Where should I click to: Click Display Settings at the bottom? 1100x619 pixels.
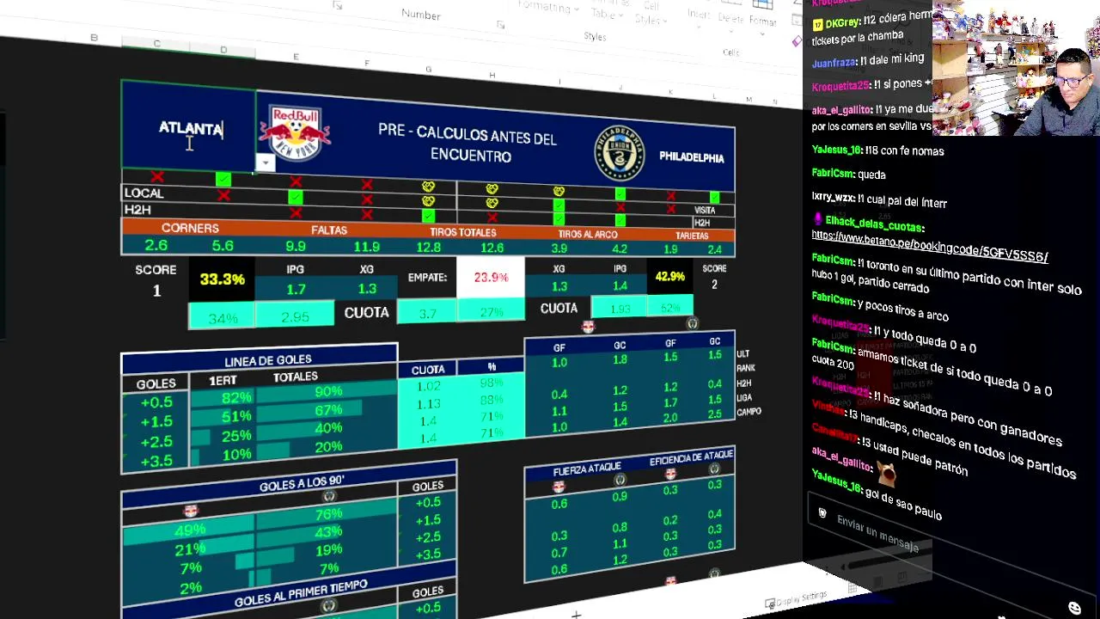point(796,599)
